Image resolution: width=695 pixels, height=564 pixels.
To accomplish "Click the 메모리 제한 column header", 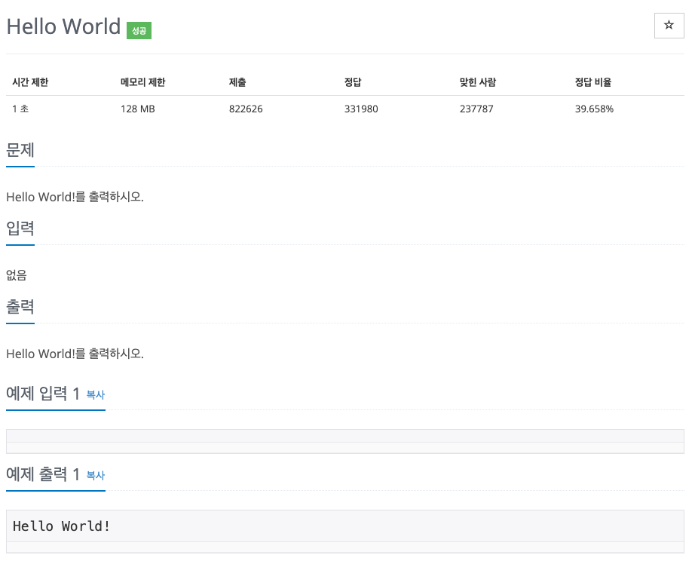I will click(142, 82).
